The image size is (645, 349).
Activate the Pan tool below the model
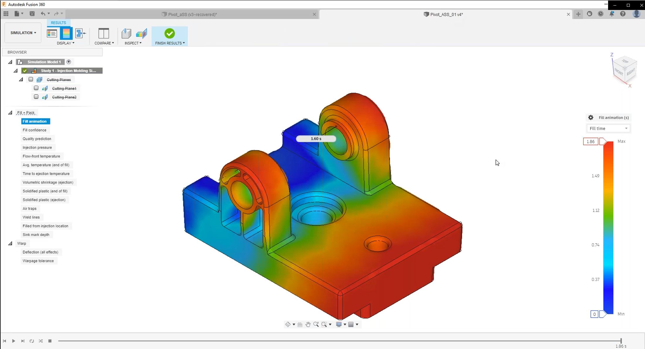308,324
